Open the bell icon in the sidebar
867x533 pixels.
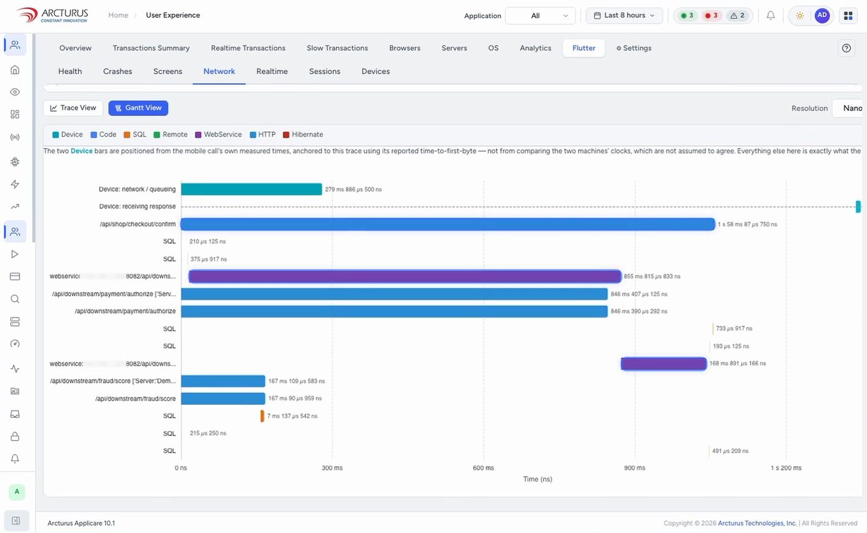15,459
